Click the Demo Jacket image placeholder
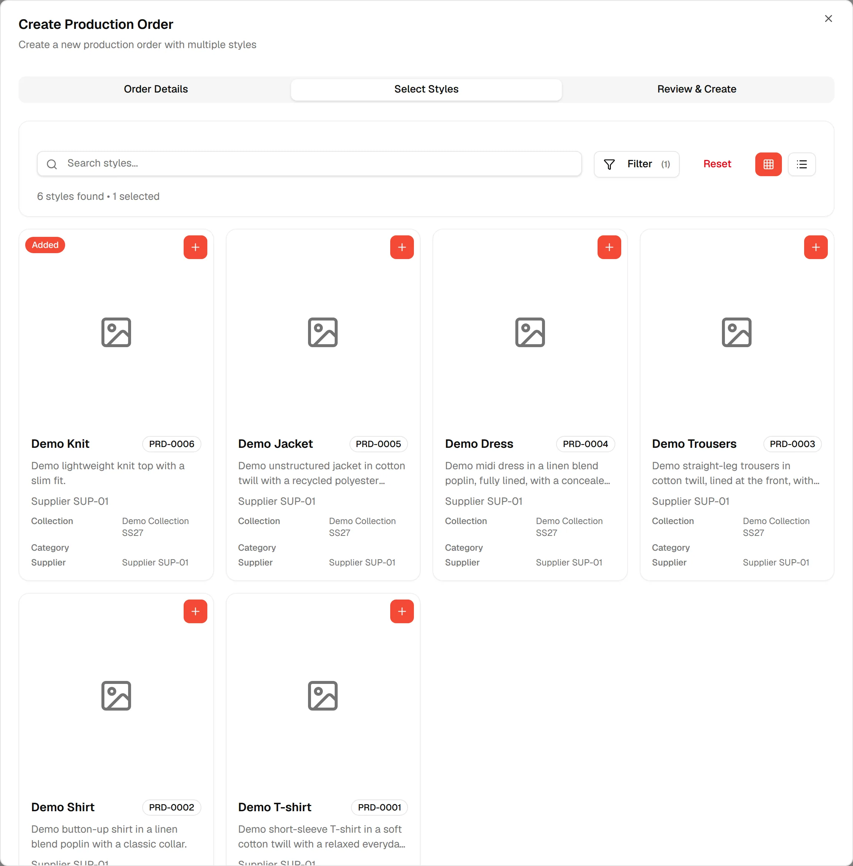Viewport: 853px width, 866px height. [x=322, y=332]
